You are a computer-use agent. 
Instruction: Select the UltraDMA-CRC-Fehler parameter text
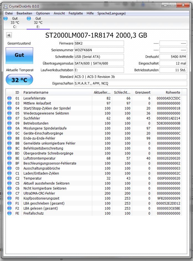tap(39, 193)
